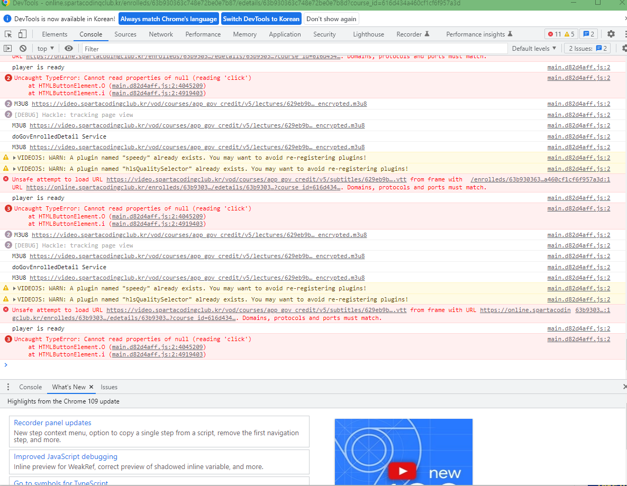Screen dimensions: 627x486
Task: Open source link beside first doGovEnrolledDetail Service
Action: coord(579,136)
